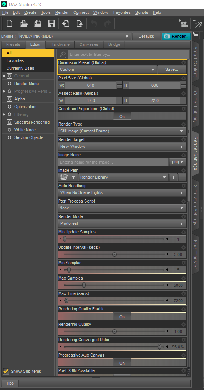Click the Update Interval slider handle

(x=114, y=254)
